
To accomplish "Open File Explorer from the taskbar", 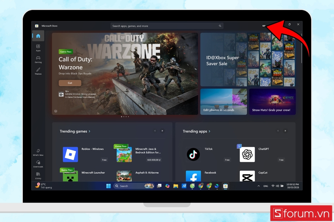I will point(176,186).
